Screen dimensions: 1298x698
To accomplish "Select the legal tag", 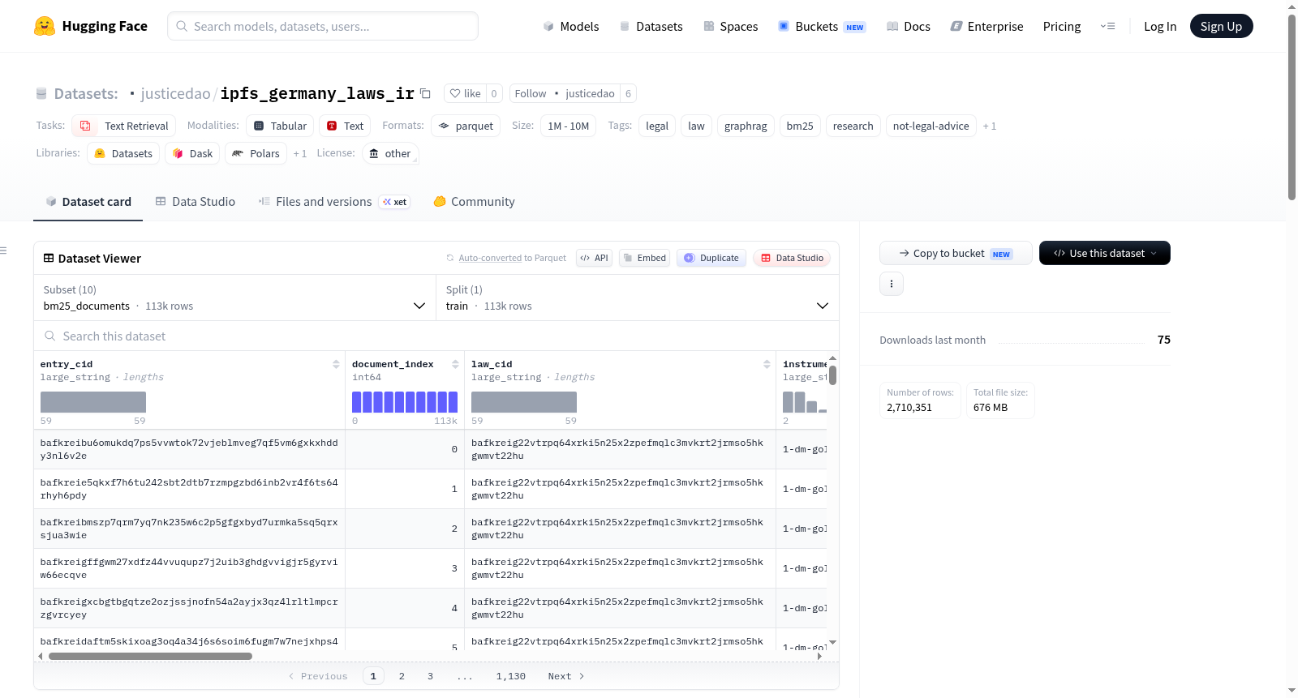I will click(x=657, y=126).
